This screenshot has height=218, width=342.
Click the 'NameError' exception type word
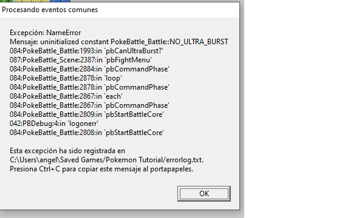(64, 33)
